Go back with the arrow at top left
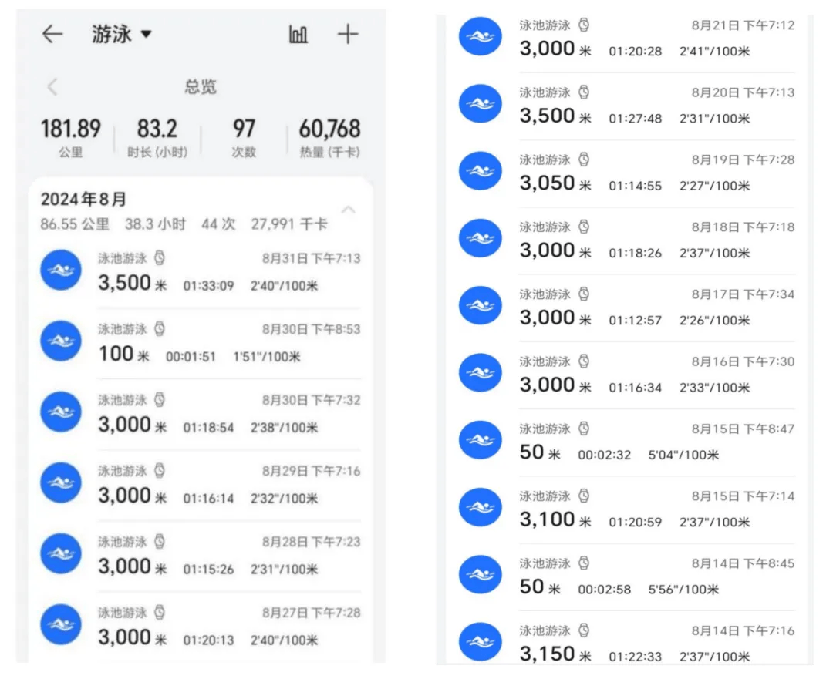Image resolution: width=833 pixels, height=679 pixels. 51,35
